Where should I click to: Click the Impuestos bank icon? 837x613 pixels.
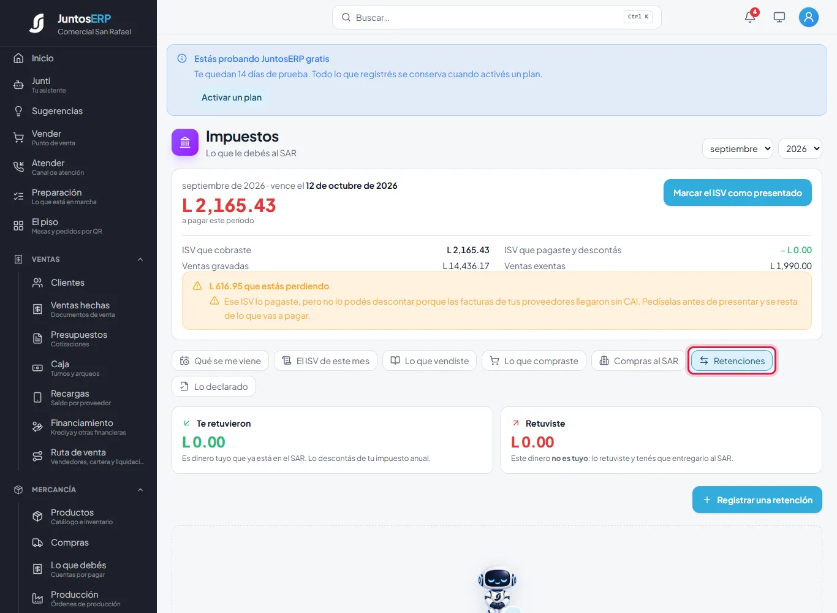pyautogui.click(x=185, y=142)
